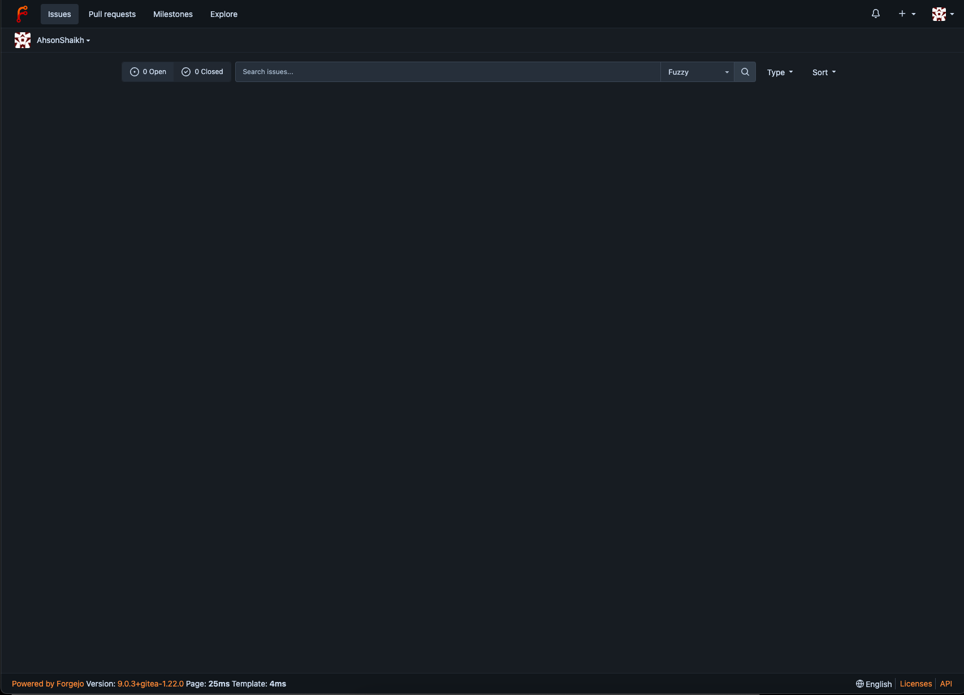Open the Milestones page
The width and height of the screenshot is (964, 695).
pyautogui.click(x=173, y=14)
